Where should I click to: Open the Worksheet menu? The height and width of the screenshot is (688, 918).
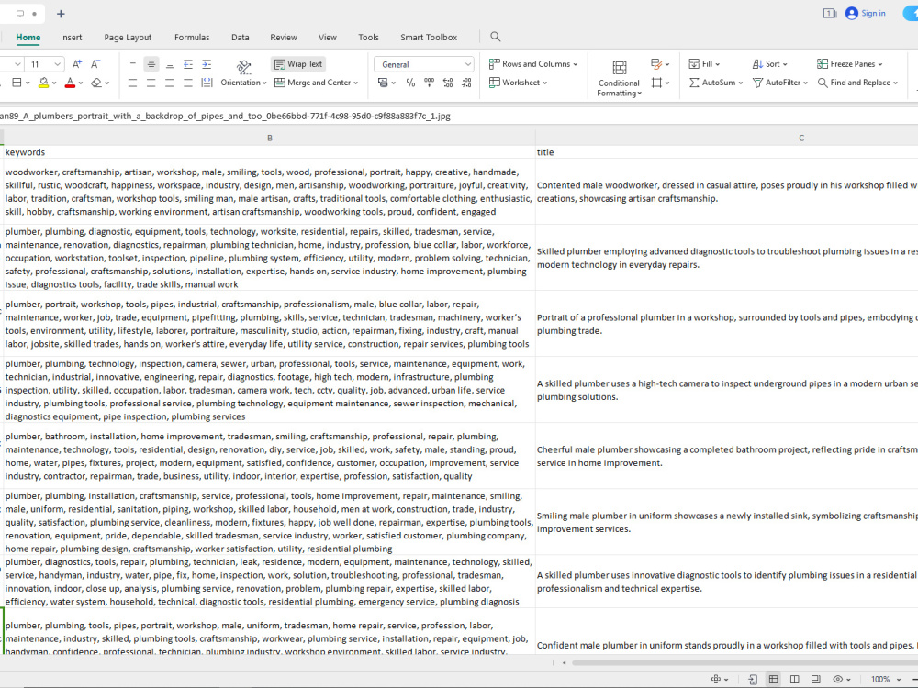pos(518,83)
